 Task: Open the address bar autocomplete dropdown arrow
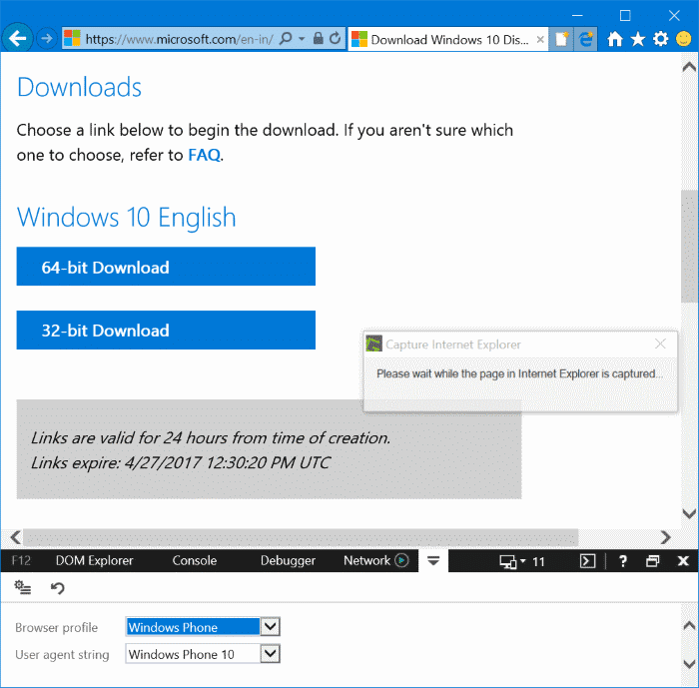(302, 39)
